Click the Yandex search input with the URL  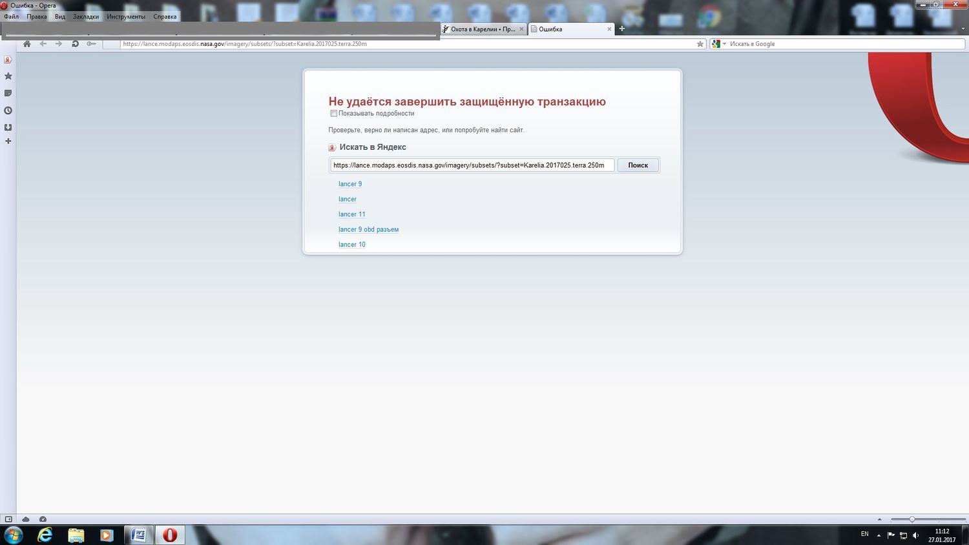pyautogui.click(x=472, y=165)
